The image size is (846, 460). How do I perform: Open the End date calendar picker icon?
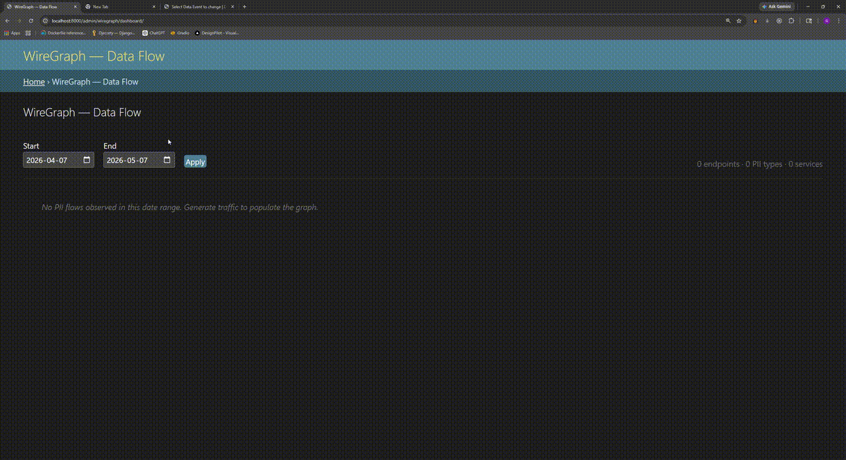pyautogui.click(x=167, y=160)
